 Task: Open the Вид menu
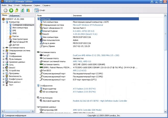(x=10, y=5)
